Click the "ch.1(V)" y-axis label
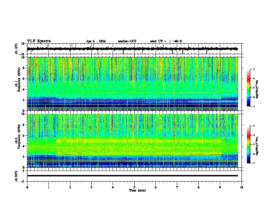This screenshot has height=210, width=272. point(16,49)
